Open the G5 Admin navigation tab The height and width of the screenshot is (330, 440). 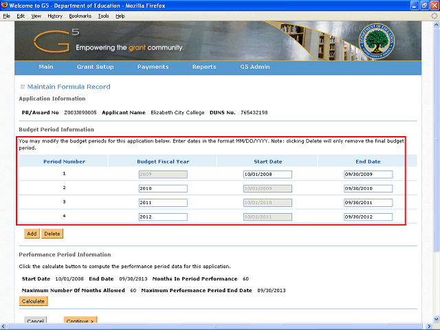[x=254, y=67]
